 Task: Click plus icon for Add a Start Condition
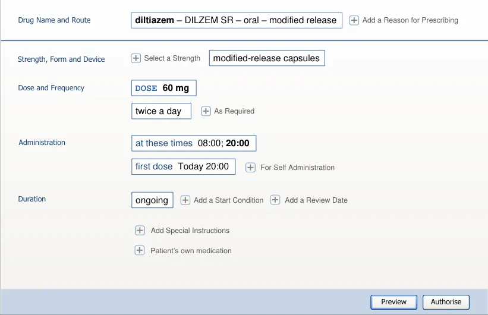[185, 200]
